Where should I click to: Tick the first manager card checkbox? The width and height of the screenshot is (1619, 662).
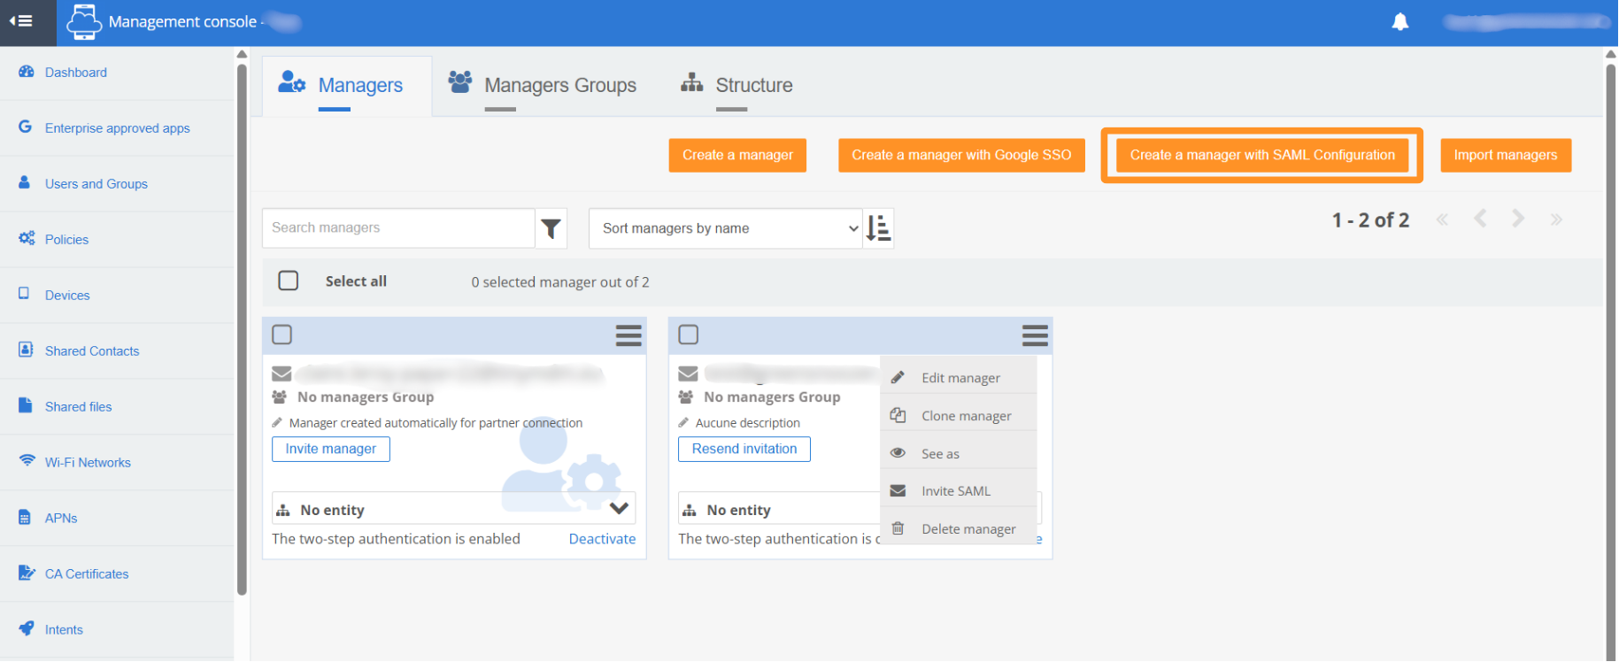282,335
